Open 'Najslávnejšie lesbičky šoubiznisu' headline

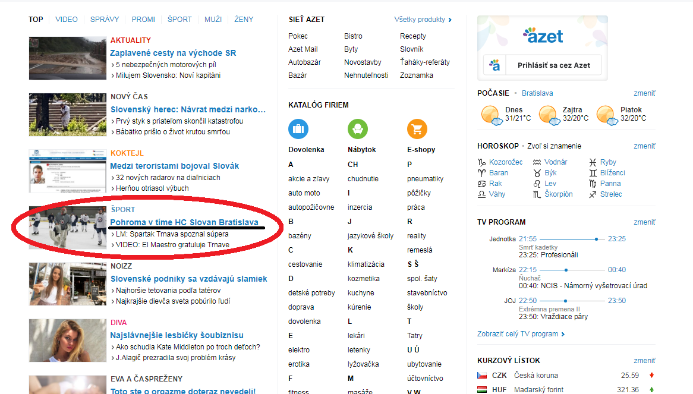pos(177,336)
